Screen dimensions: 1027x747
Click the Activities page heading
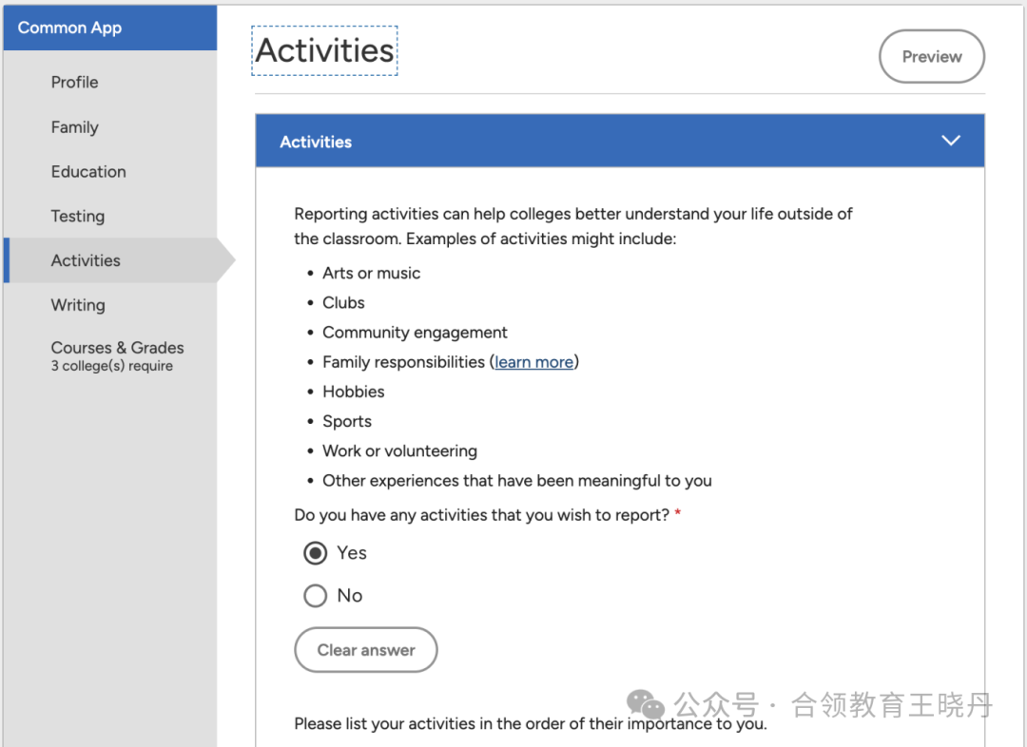324,50
